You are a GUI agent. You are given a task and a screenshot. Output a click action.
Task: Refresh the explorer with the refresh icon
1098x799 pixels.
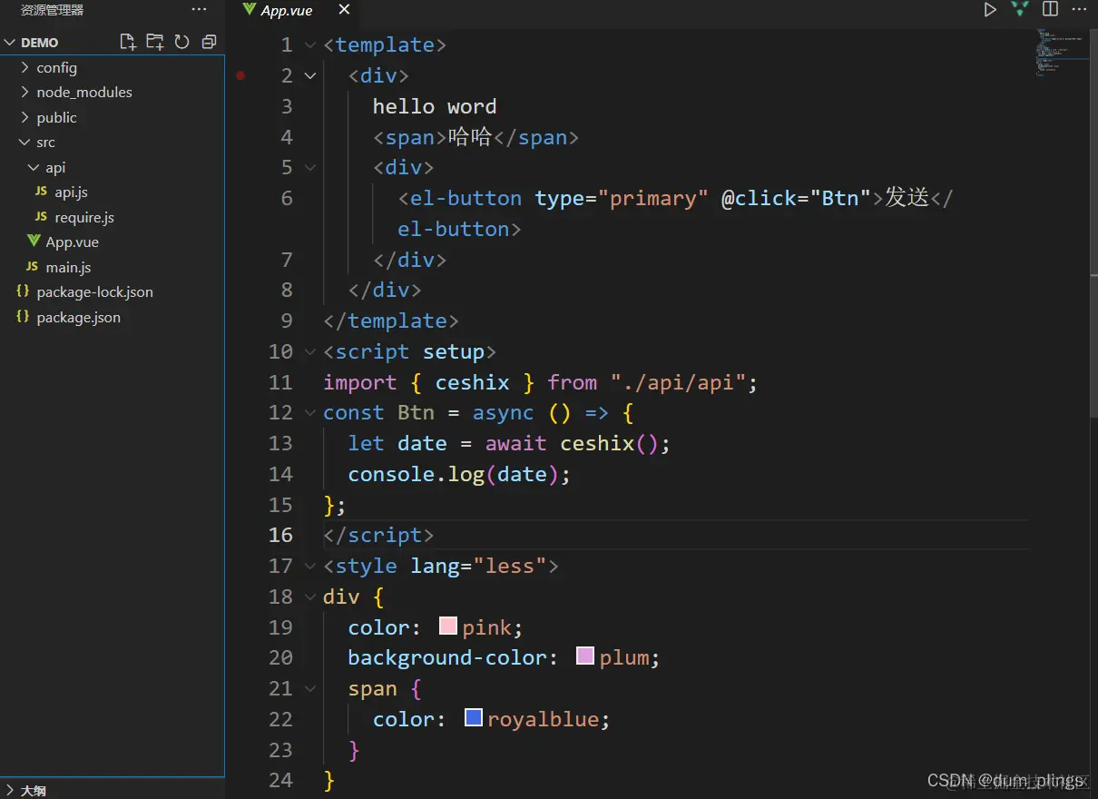tap(181, 42)
